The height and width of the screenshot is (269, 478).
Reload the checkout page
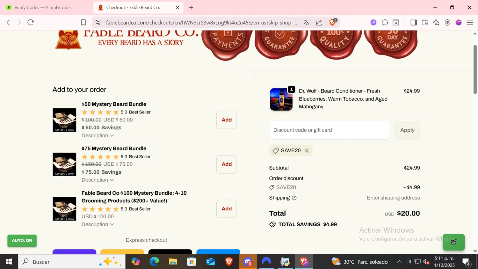[31, 22]
